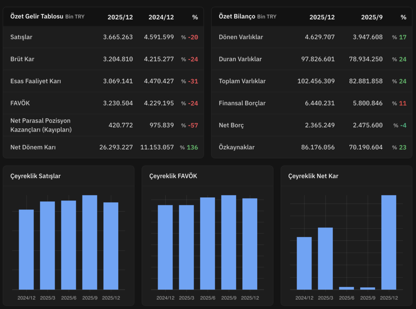Click the 2025/3 bar in Çeyreklik Net Kar chart
Viewport: 416px width, 309px height.
(325, 259)
